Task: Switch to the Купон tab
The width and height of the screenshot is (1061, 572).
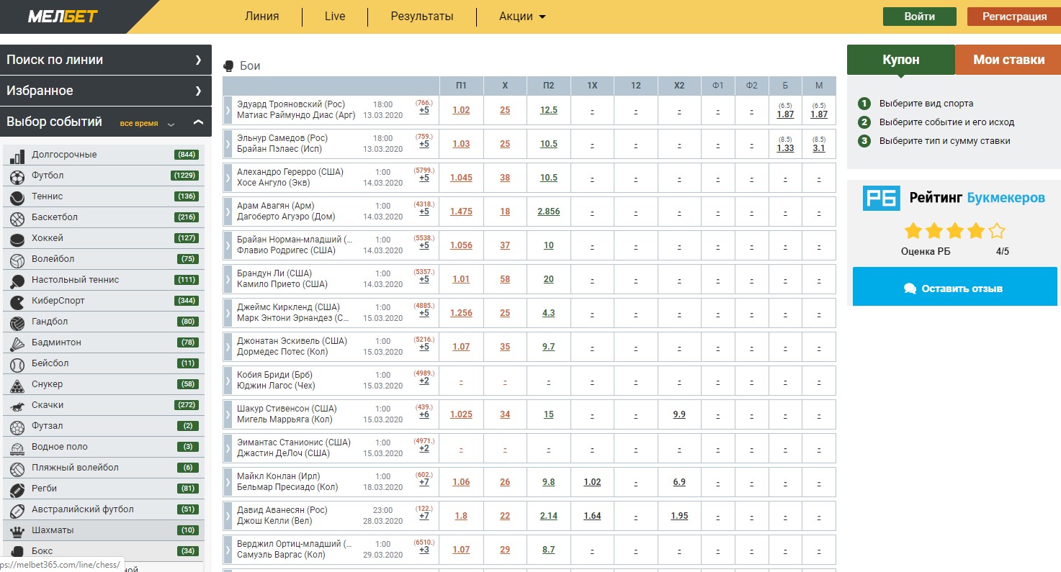Action: [901, 60]
